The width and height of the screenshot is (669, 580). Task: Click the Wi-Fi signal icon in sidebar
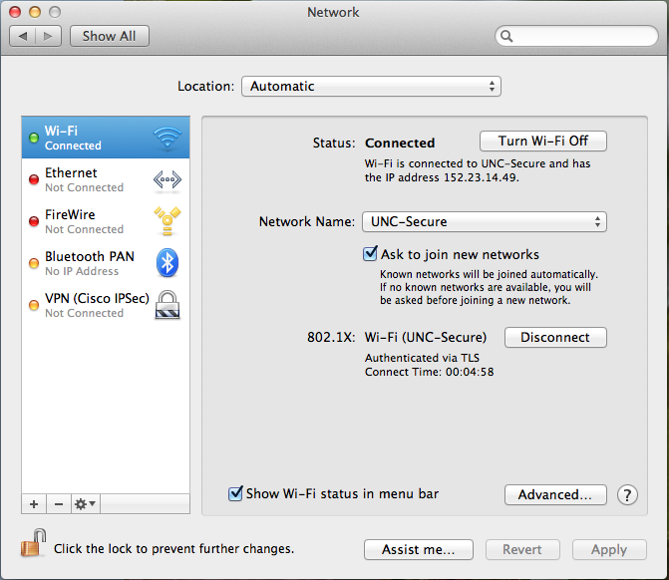[x=167, y=139]
